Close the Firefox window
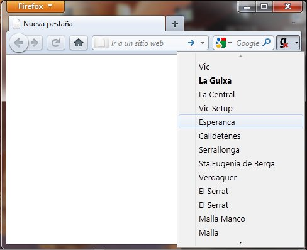Viewport: 307px width, 250px height. (287, 7)
